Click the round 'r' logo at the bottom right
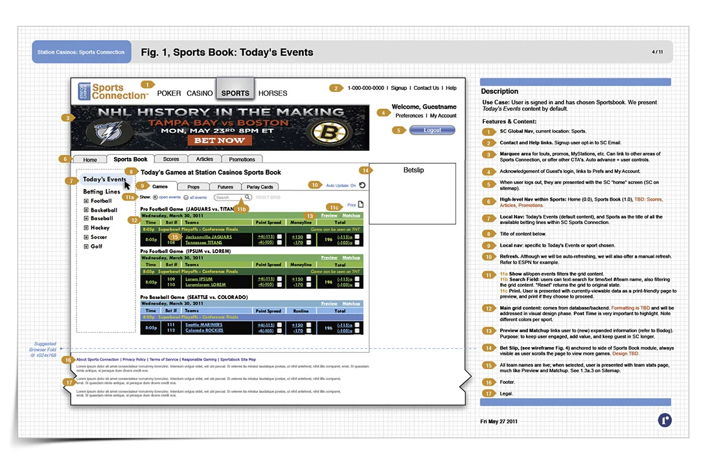Image resolution: width=701 pixels, height=457 pixels. tap(665, 420)
